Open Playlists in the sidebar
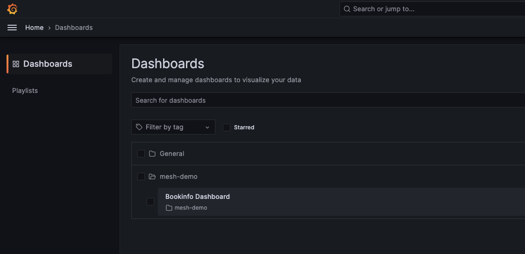Image resolution: width=525 pixels, height=254 pixels. click(25, 91)
